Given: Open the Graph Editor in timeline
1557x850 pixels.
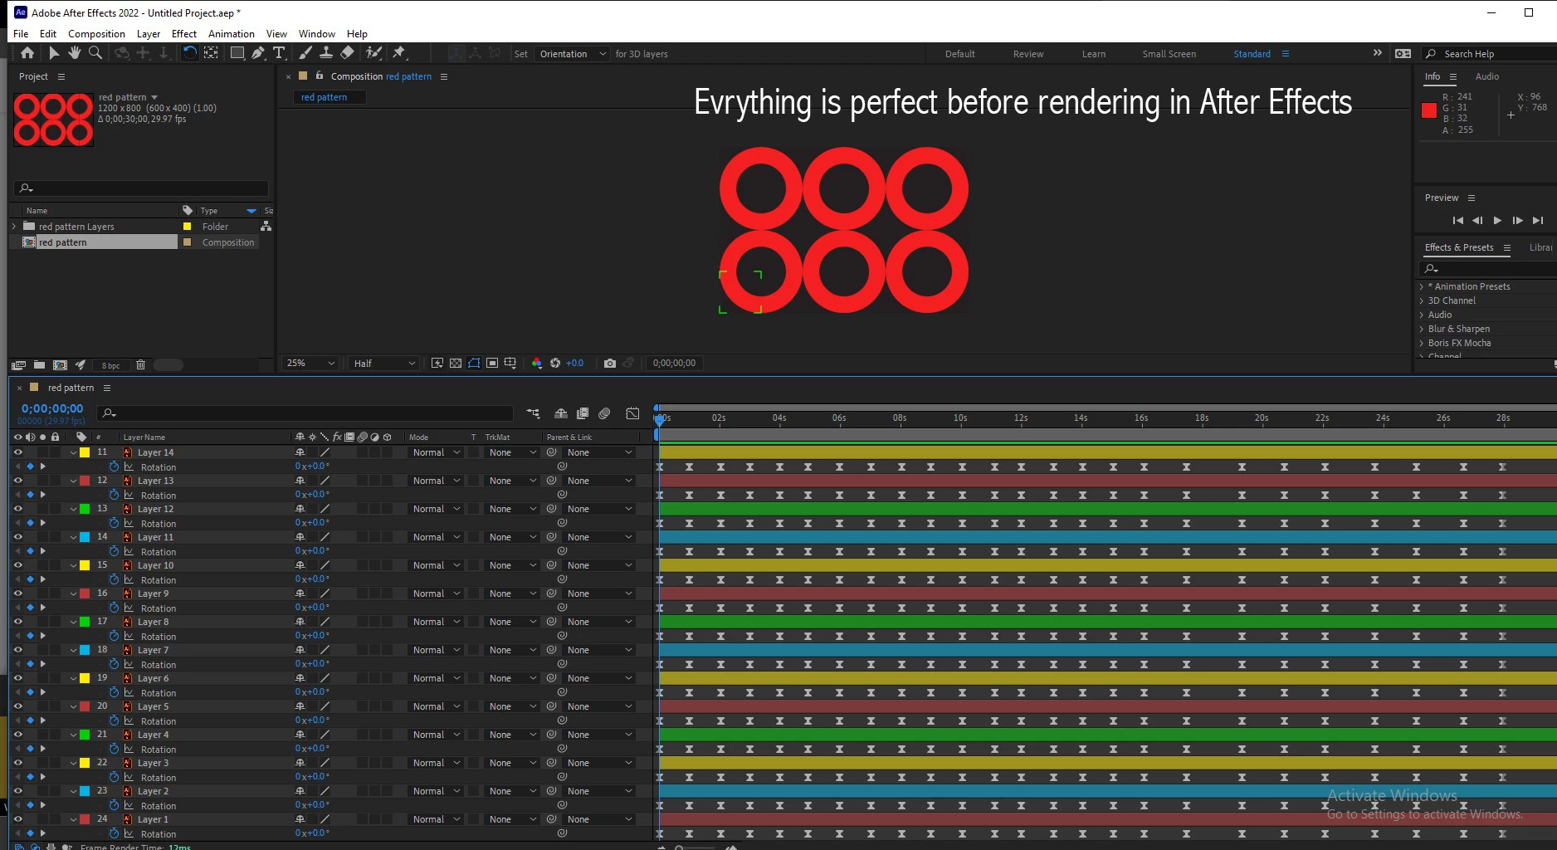Looking at the screenshot, I should pyautogui.click(x=632, y=413).
